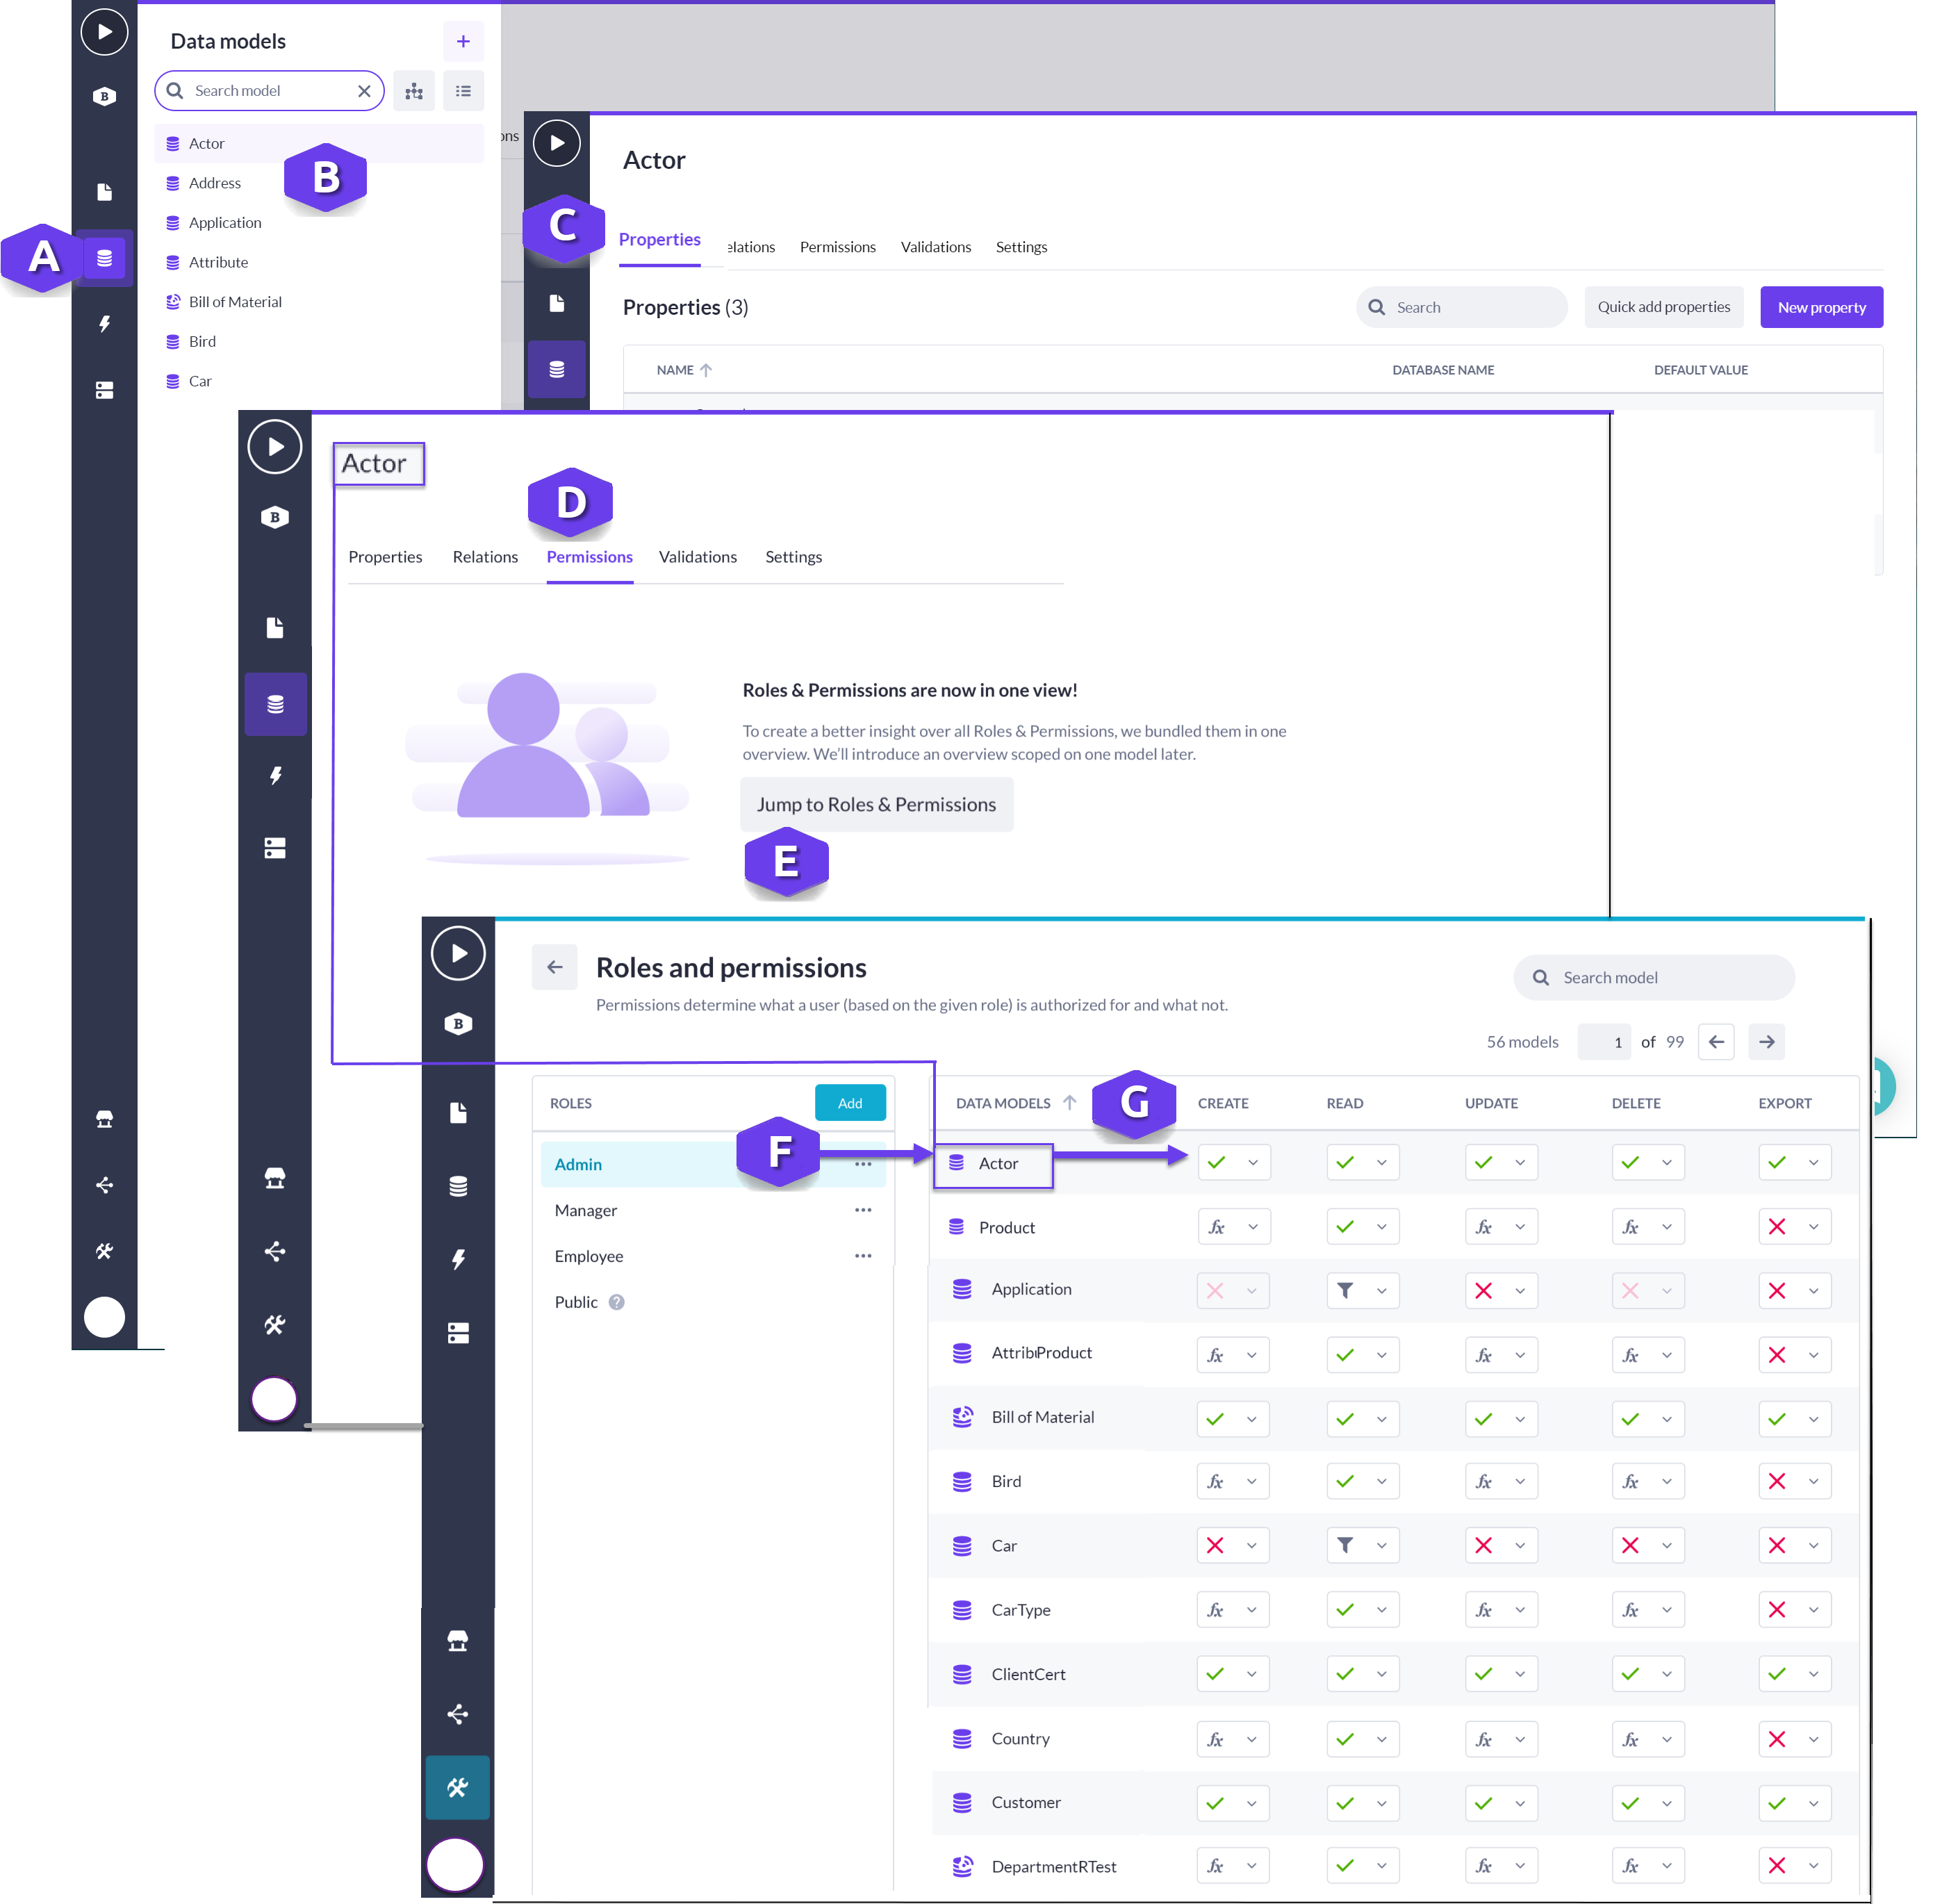Click Jump to Roles & Permissions
The image size is (1933, 1904).
pos(876,804)
